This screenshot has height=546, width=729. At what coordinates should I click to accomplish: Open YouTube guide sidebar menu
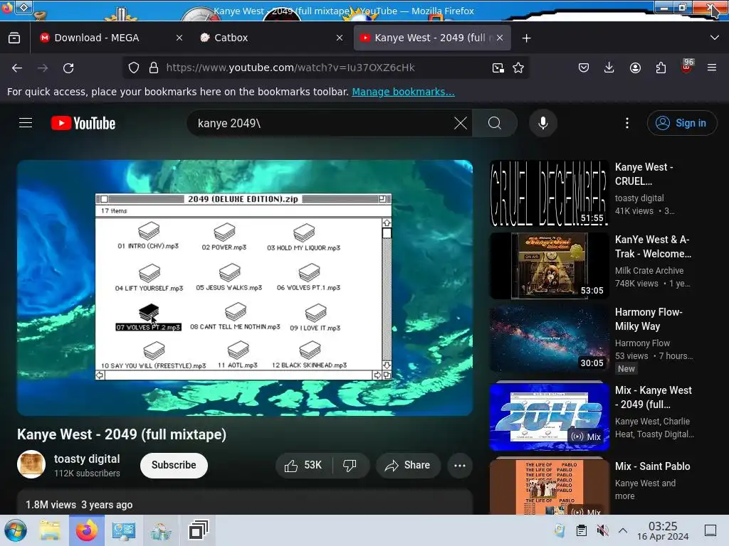pos(26,123)
